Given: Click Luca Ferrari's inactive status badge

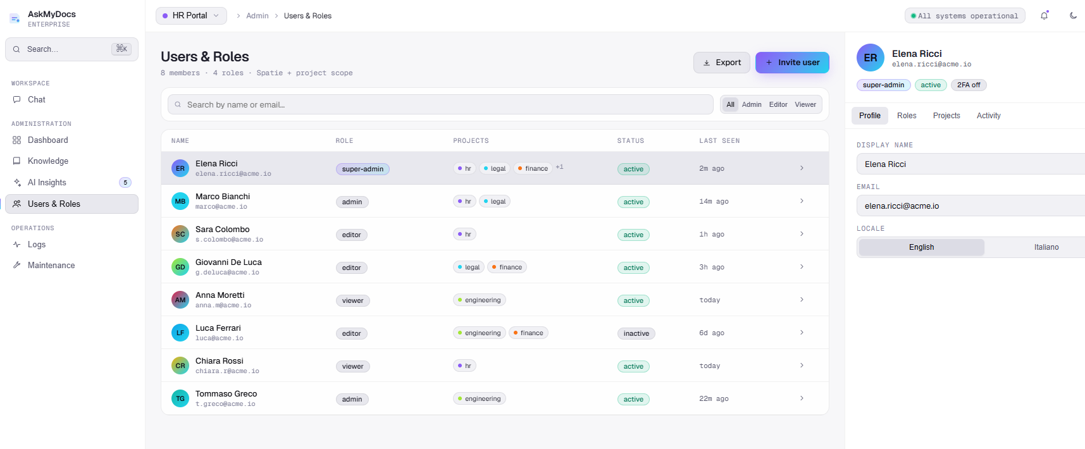Looking at the screenshot, I should [x=636, y=333].
